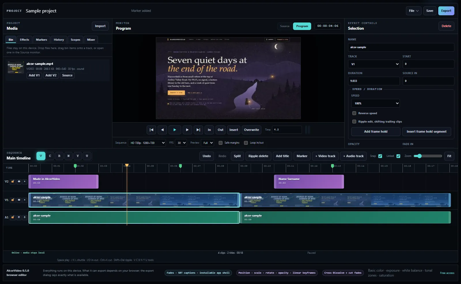Add the media file to V1
Screen dimensions: 461x284
[34, 75]
